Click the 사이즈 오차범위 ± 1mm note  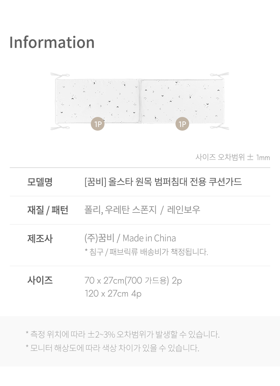pos(232,158)
